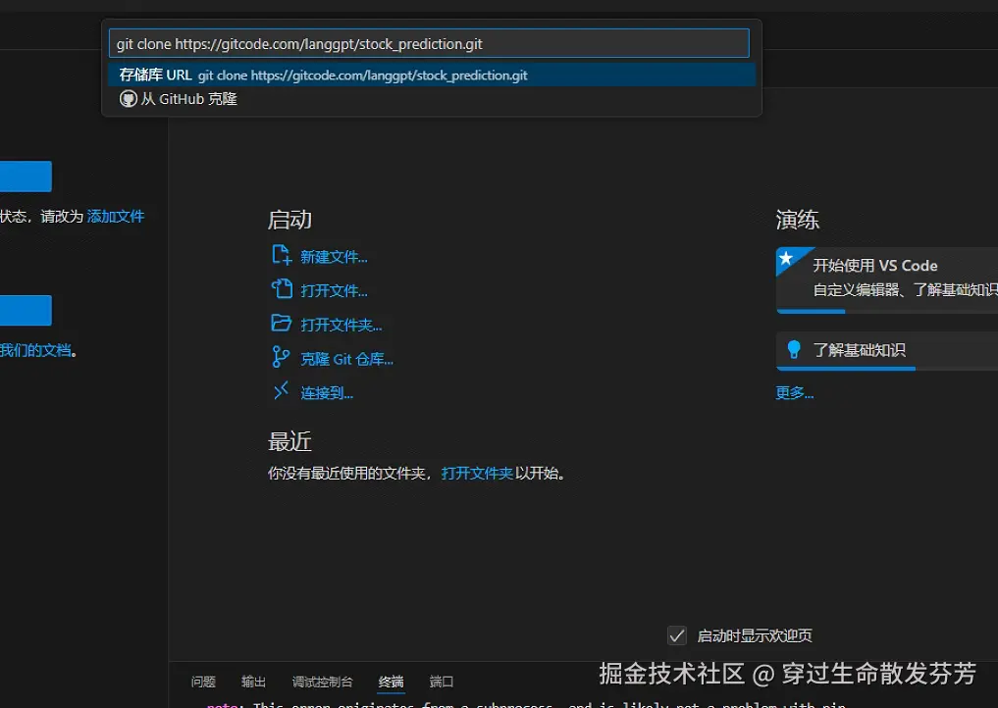Image resolution: width=998 pixels, height=708 pixels.
Task: Open 了解基础知识 walkthrough
Action: coord(886,350)
